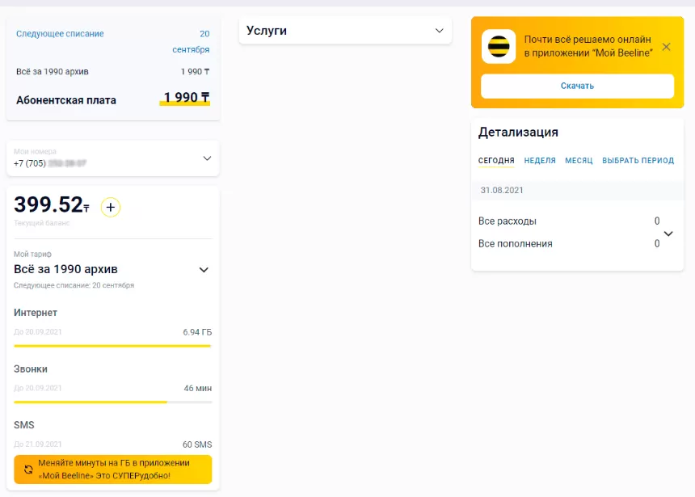Image resolution: width=695 pixels, height=497 pixels.
Task: Expand the expenses and top-ups details chevron
Action: point(668,234)
